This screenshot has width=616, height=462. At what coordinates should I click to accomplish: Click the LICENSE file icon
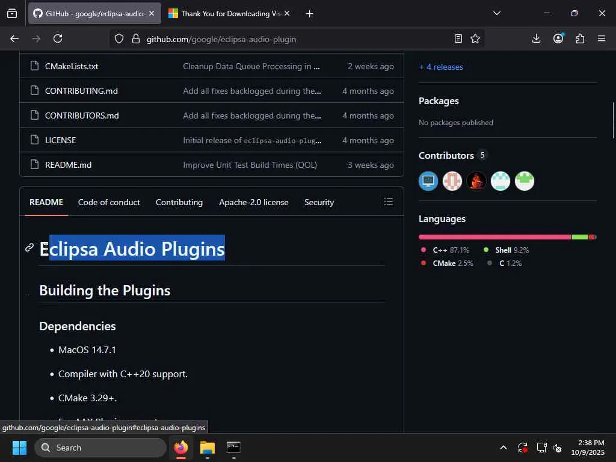(x=34, y=140)
